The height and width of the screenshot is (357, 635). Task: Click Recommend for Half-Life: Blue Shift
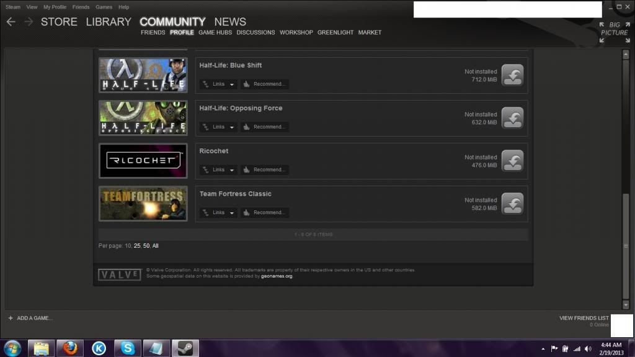tap(265, 84)
